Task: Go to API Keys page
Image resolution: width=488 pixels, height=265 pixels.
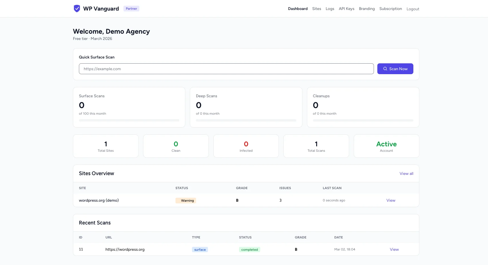Action: 346,9
